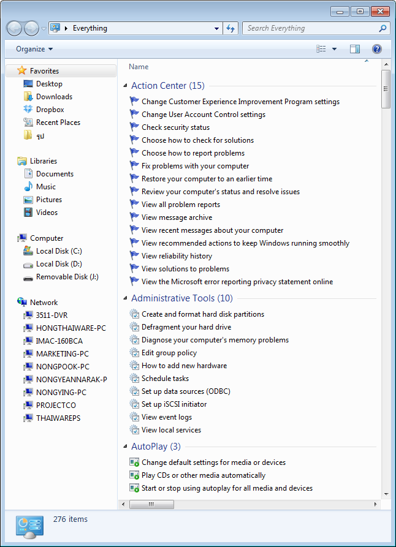Select View message archive
The height and width of the screenshot is (547, 396).
coord(177,217)
